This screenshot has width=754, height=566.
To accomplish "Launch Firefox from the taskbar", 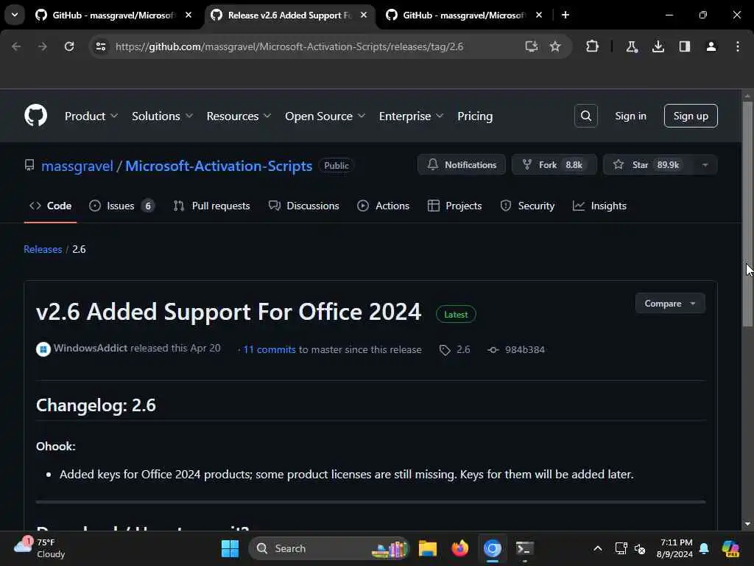I will pyautogui.click(x=459, y=548).
